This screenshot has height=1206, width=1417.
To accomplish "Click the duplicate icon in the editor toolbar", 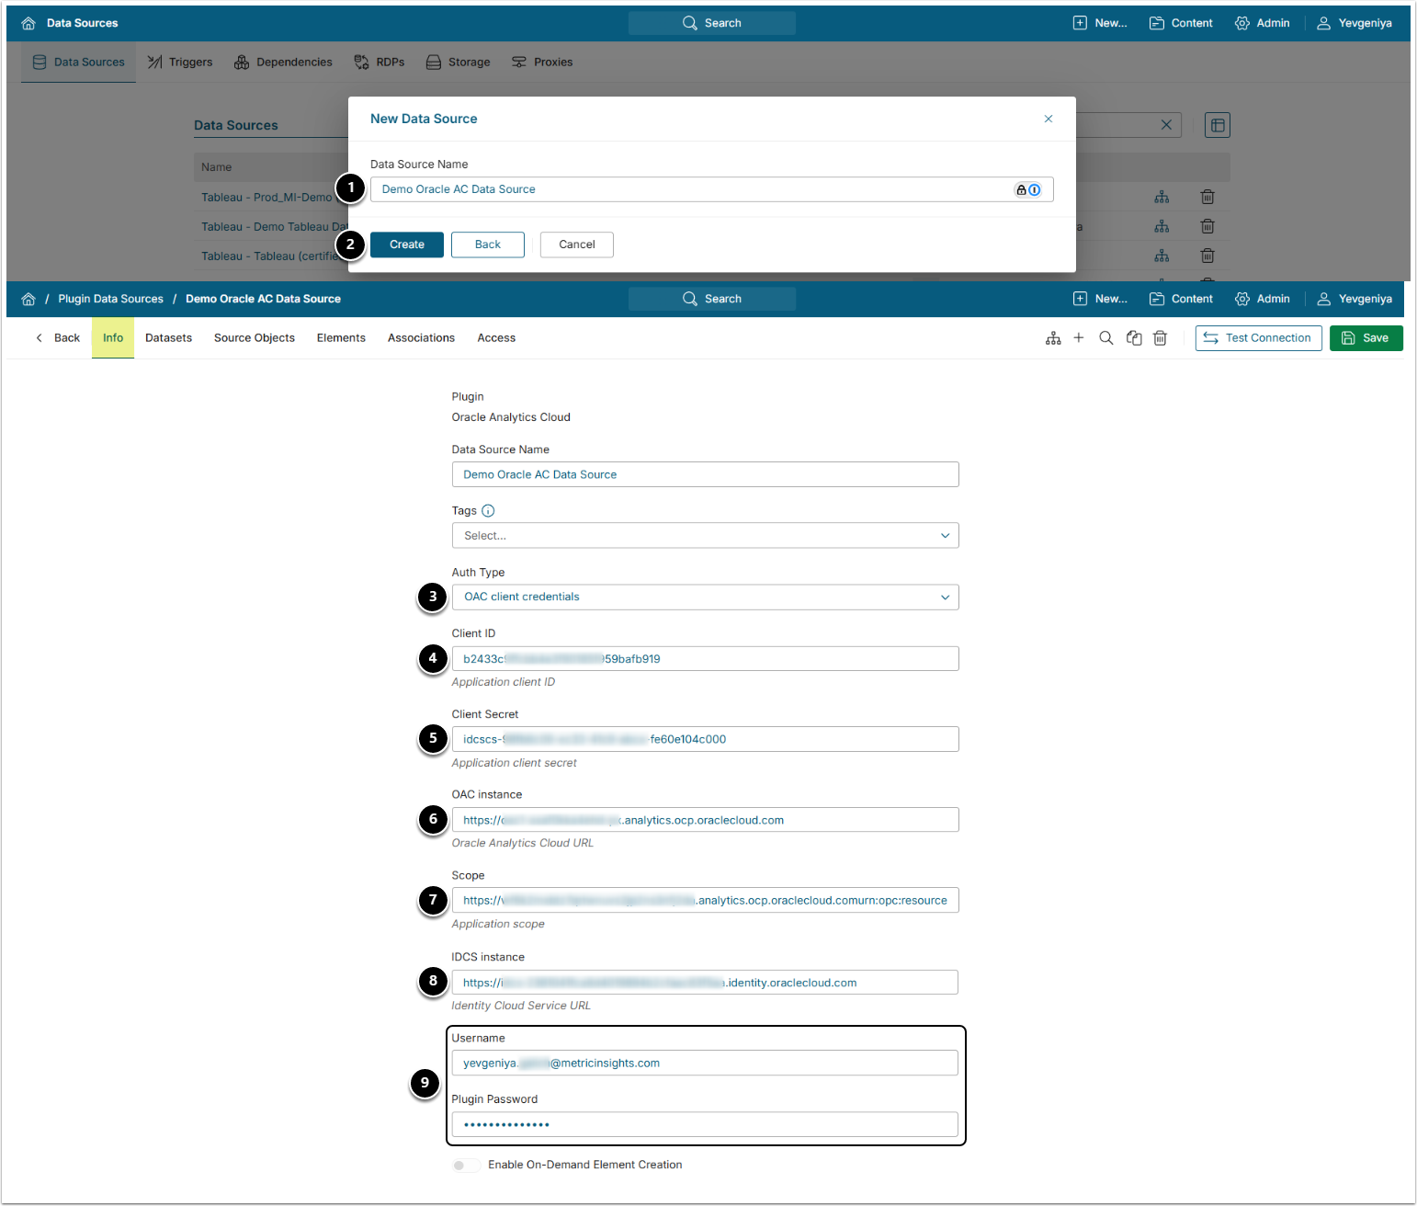I will click(1134, 338).
